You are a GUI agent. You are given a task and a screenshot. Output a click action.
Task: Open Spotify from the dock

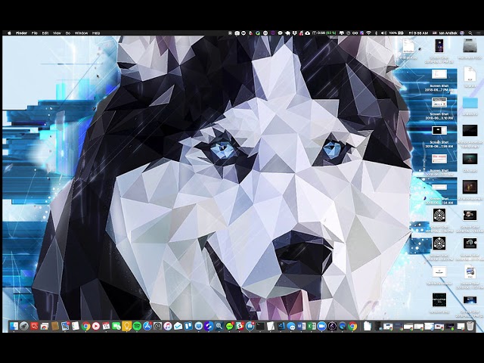click(x=137, y=326)
